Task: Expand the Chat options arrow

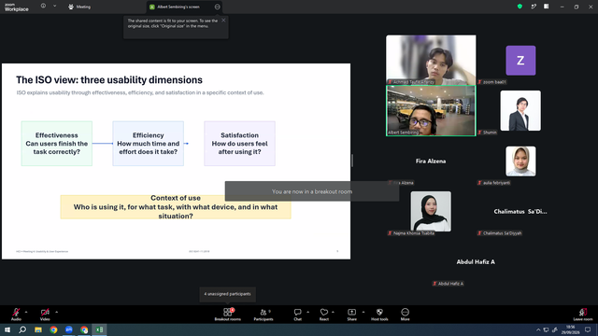Action: [x=307, y=312]
